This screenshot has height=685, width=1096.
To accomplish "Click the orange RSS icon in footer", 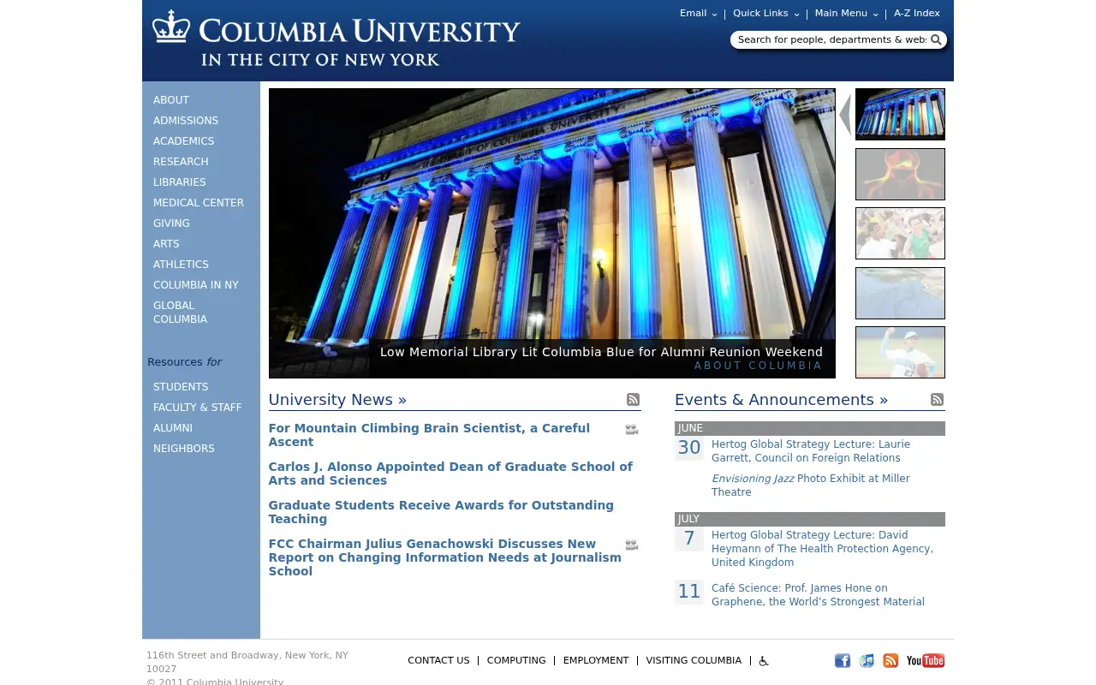I will [x=890, y=660].
